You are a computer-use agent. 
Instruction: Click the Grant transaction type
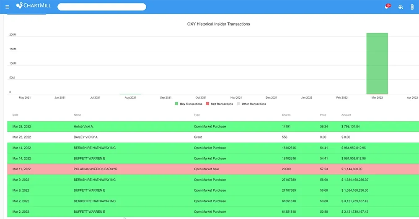click(x=198, y=137)
